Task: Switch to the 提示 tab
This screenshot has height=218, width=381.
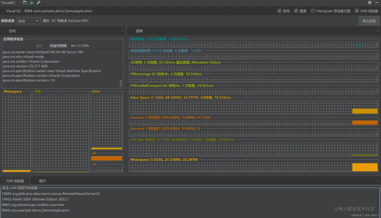Action: (x=42, y=181)
